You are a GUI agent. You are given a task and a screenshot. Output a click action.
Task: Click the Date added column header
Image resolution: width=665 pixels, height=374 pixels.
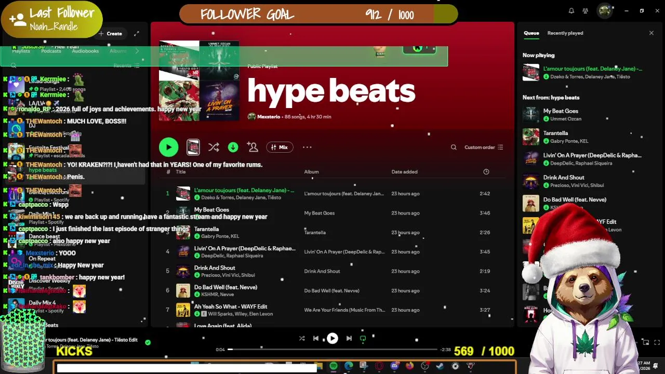404,172
